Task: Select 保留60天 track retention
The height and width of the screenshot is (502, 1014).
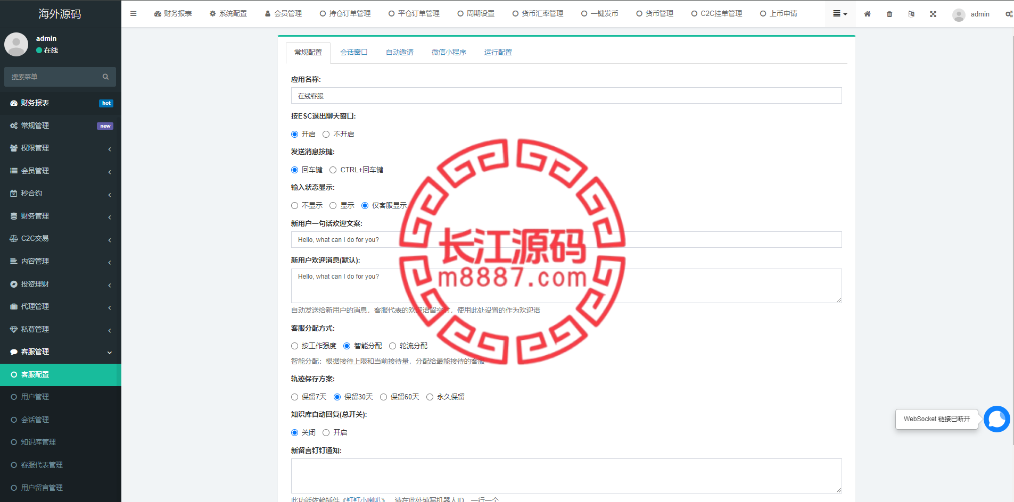Action: pos(384,397)
